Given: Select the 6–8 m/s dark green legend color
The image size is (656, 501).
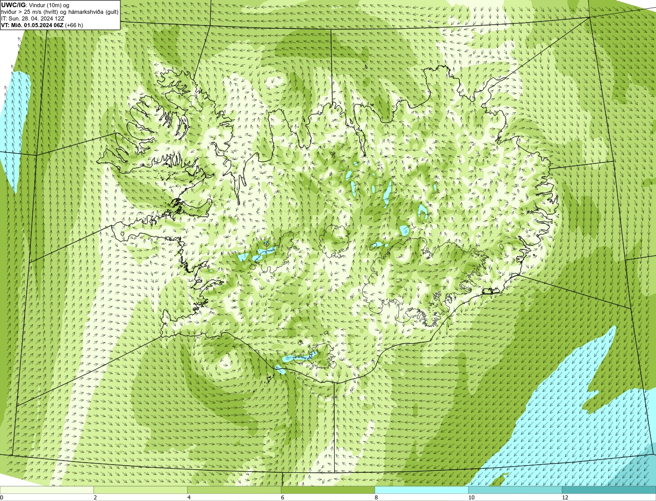Looking at the screenshot, I should coord(328,490).
